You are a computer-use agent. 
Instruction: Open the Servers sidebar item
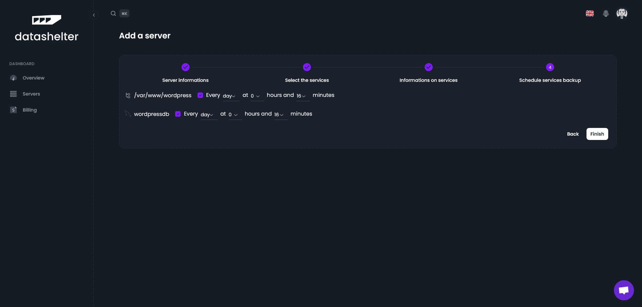(x=31, y=94)
